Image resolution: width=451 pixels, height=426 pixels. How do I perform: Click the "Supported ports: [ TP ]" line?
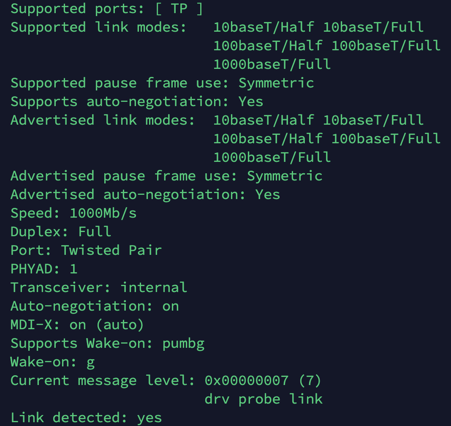point(106,8)
